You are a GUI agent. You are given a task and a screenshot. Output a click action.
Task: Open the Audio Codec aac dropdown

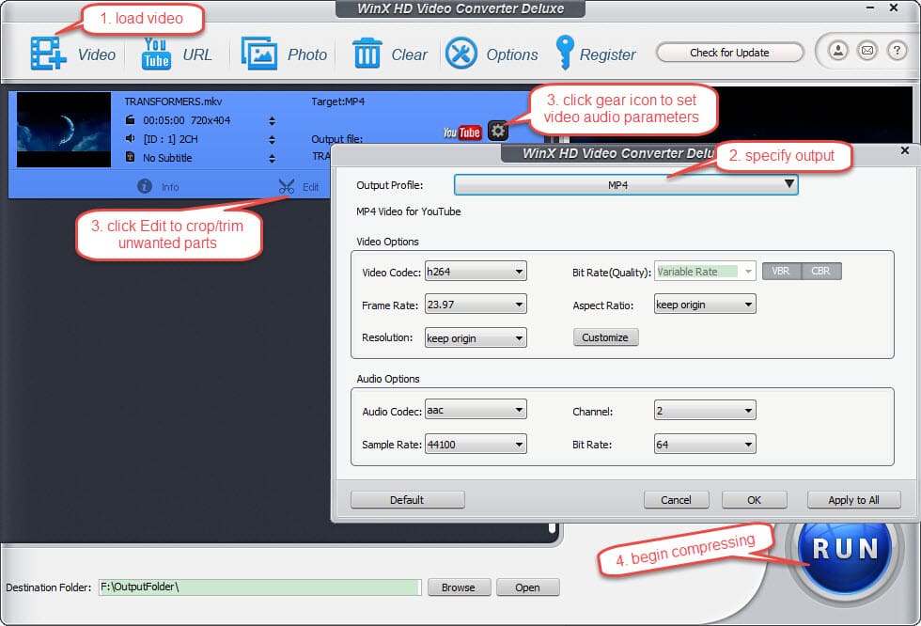pyautogui.click(x=476, y=410)
